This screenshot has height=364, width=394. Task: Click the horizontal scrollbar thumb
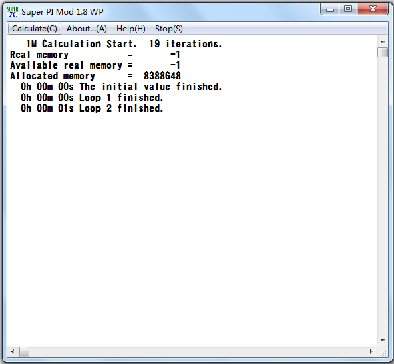coord(24,351)
